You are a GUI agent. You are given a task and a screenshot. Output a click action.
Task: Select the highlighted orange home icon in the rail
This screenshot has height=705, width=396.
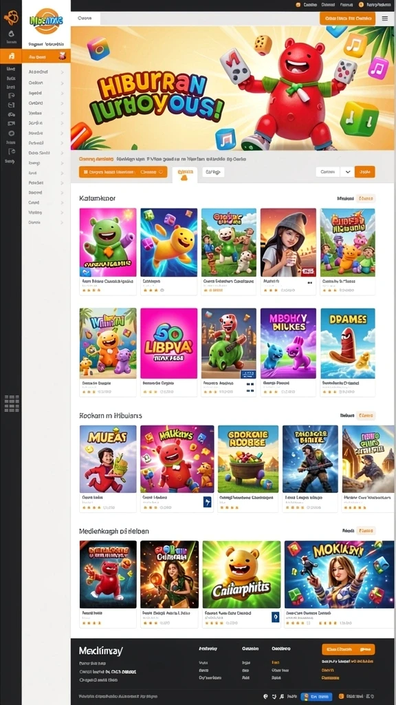11,56
